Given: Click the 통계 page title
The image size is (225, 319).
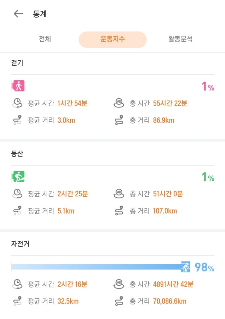Looking at the screenshot, I should click(x=40, y=14).
